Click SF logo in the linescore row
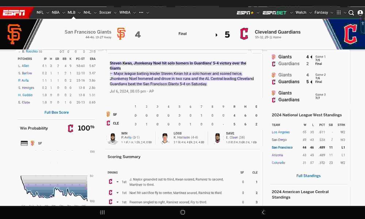This screenshot has width=365, height=219. (108, 114)
